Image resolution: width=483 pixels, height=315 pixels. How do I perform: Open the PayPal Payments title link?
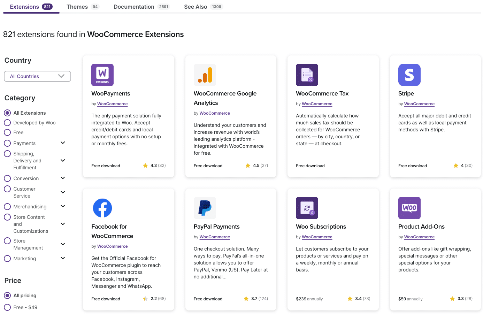coord(217,226)
